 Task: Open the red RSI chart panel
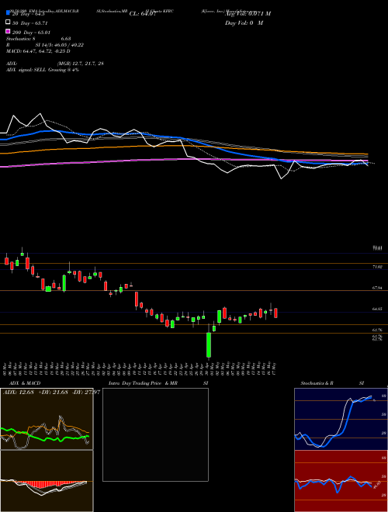tap(341, 481)
